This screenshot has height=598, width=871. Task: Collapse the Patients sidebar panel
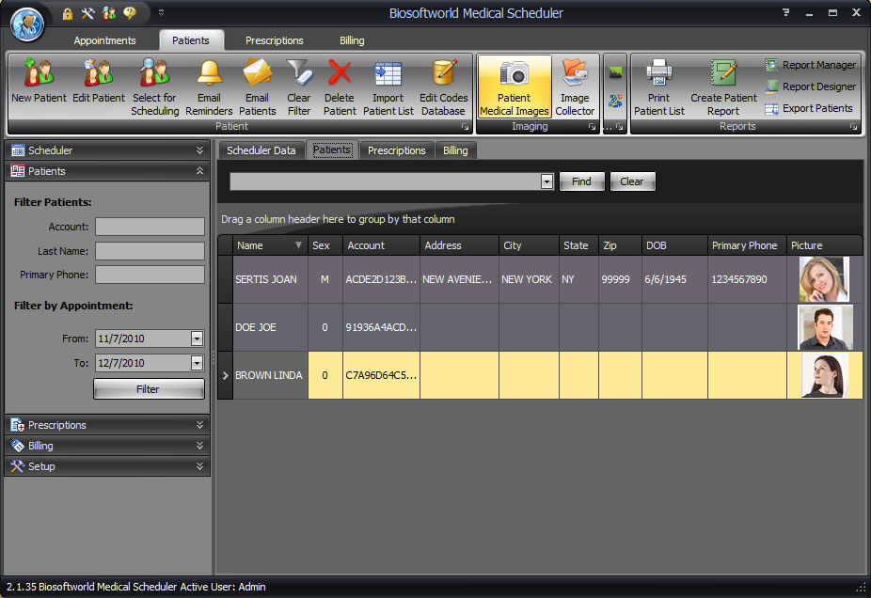(107, 171)
